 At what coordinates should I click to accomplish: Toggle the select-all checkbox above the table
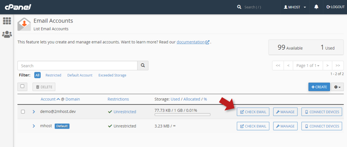(x=22, y=86)
